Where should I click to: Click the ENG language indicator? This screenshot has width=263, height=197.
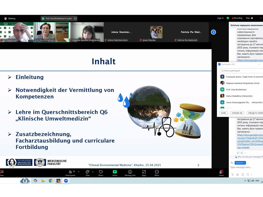[x=257, y=181]
